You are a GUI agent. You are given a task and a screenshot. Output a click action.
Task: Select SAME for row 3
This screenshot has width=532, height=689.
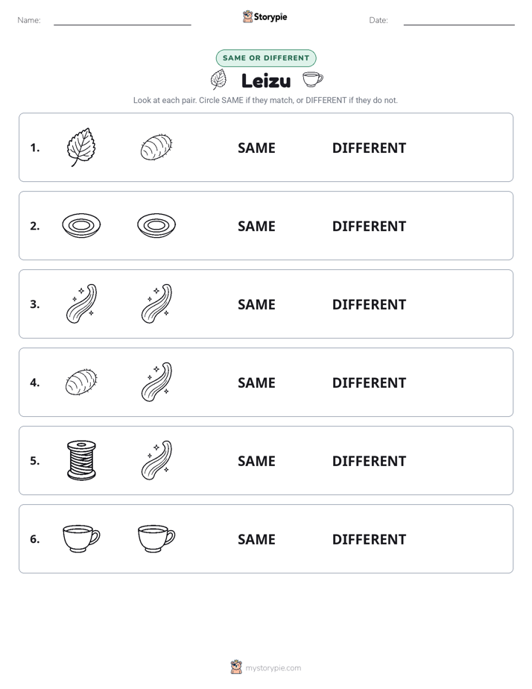[x=256, y=304]
